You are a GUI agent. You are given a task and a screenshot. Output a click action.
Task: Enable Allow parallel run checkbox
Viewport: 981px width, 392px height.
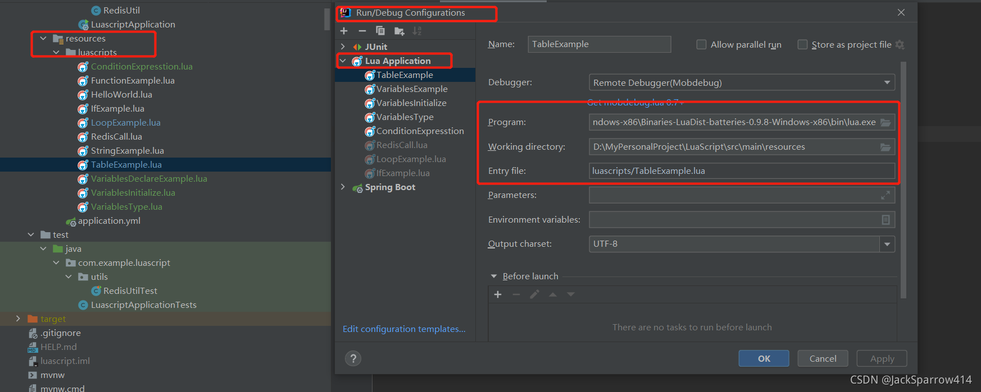(701, 44)
